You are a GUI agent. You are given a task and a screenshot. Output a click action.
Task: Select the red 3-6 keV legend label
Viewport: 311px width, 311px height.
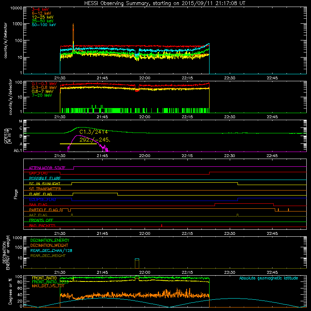40,9
